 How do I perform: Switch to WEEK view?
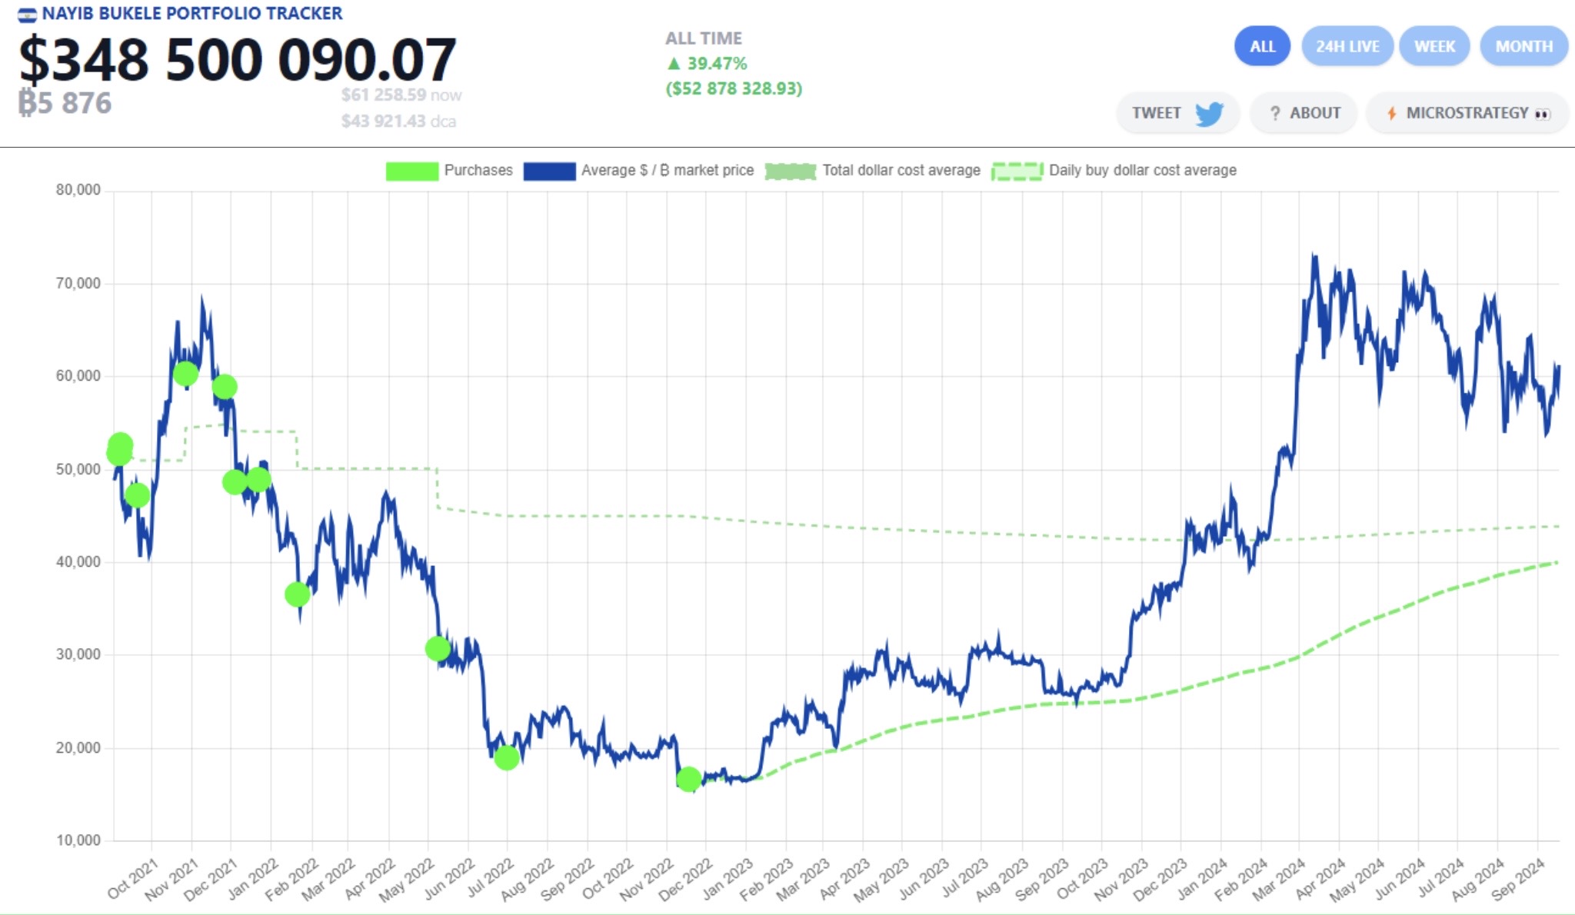pyautogui.click(x=1434, y=46)
